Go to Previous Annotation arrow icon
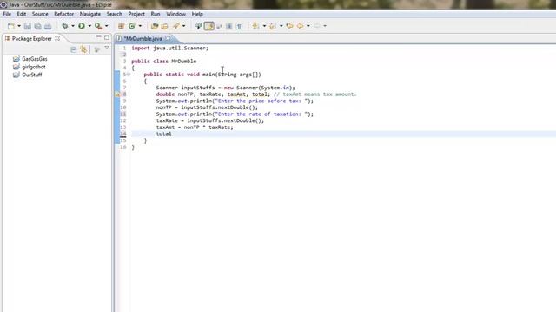 [x=273, y=26]
